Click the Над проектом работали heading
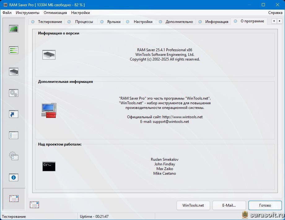Screen dimensions: 285x220 [60, 144]
